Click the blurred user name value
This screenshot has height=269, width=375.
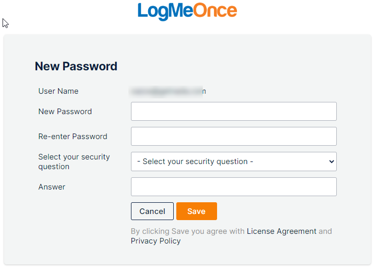click(168, 92)
